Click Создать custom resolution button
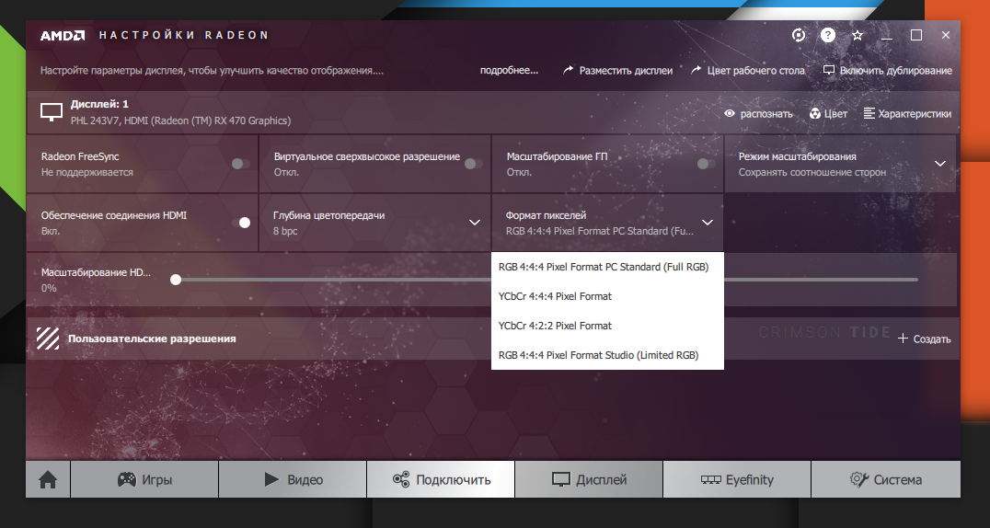This screenshot has width=990, height=528. tap(925, 339)
